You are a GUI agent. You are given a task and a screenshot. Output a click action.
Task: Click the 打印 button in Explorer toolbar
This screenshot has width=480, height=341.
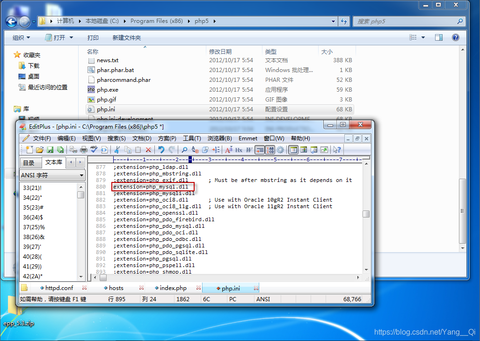click(x=93, y=37)
